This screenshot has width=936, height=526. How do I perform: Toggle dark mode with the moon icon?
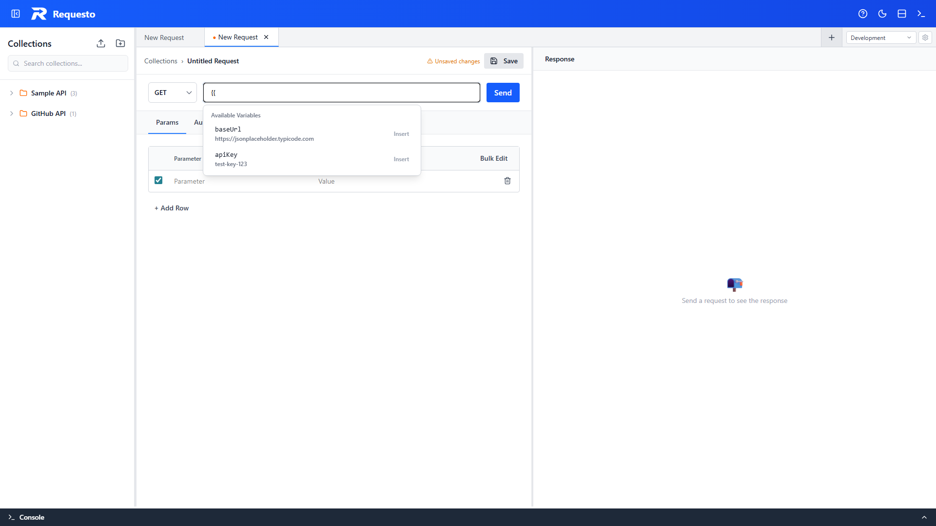(x=882, y=14)
